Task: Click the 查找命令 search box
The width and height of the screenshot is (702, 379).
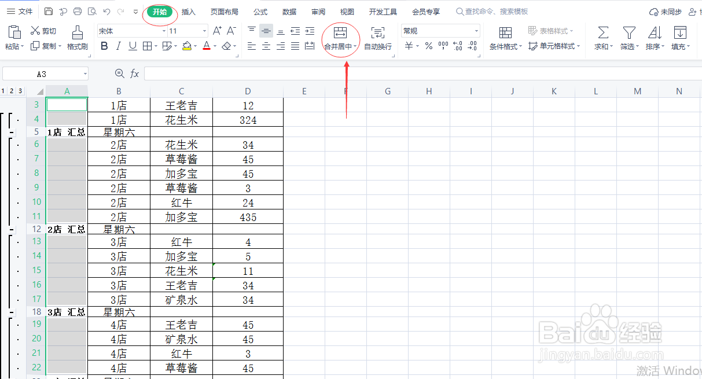Action: (x=492, y=12)
